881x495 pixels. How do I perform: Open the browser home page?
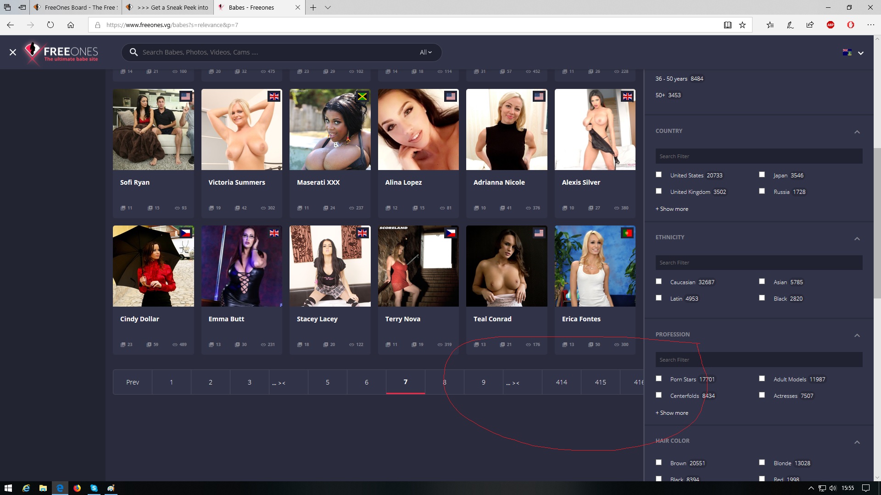[71, 25]
